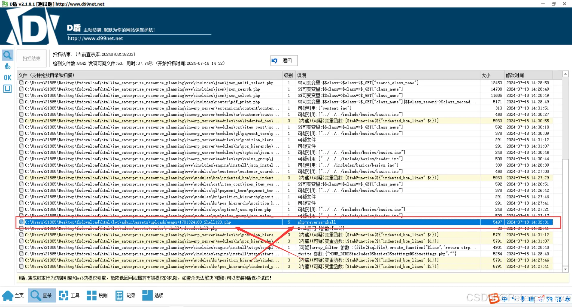This screenshot has height=307, width=572.
Task: Click the blue figure icon below the sidebar magnifier
Action: click(7, 66)
